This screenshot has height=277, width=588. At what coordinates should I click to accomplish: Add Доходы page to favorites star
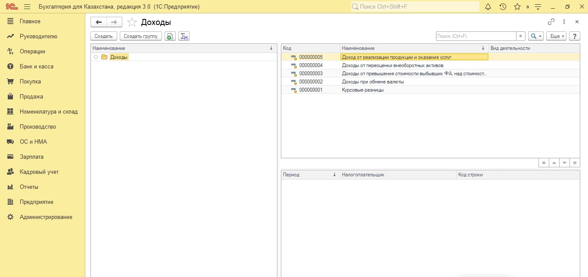[x=132, y=22]
